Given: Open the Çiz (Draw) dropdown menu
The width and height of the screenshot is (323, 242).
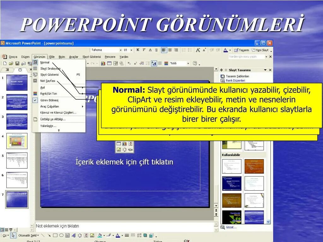Looking at the screenshot, I should pyautogui.click(x=5, y=235).
